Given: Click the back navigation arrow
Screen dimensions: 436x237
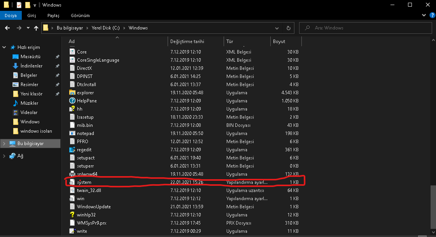Looking at the screenshot, I should pyautogui.click(x=7, y=28).
